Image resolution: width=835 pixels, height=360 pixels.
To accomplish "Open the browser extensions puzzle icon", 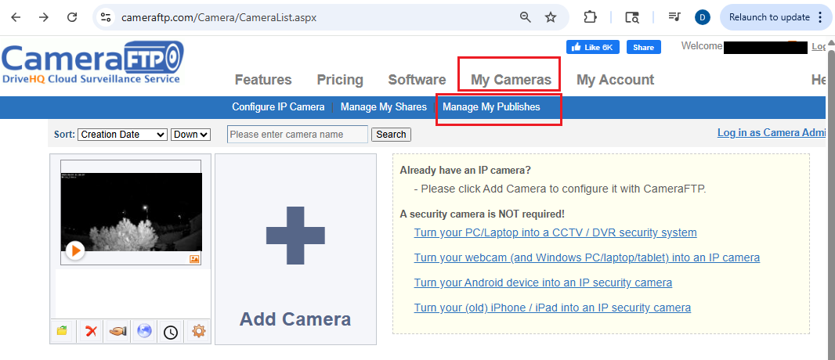I will point(591,17).
